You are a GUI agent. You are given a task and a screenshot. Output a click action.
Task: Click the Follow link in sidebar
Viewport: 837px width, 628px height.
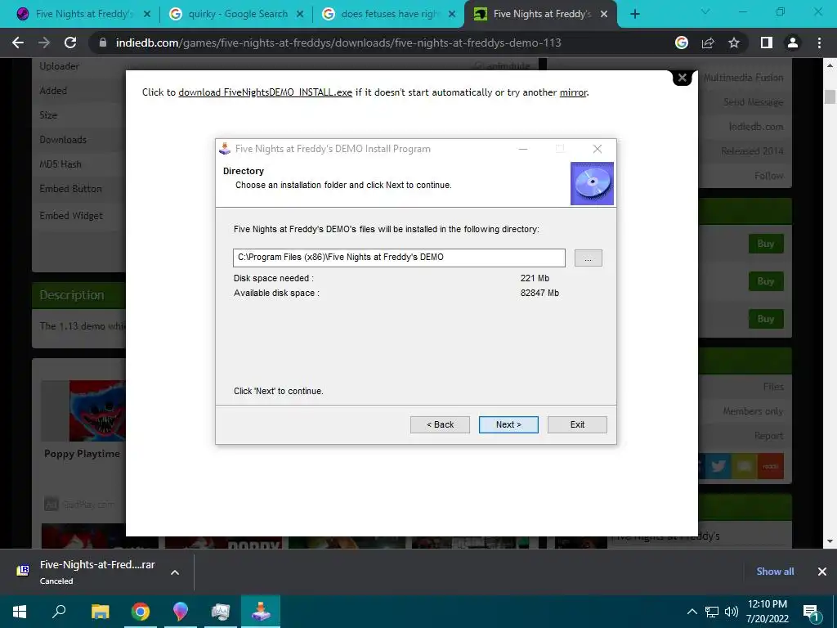(768, 176)
